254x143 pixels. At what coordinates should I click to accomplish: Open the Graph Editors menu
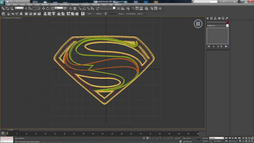[x=64, y=5]
